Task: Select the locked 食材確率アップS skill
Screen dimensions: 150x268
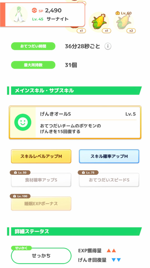Action: point(41,180)
